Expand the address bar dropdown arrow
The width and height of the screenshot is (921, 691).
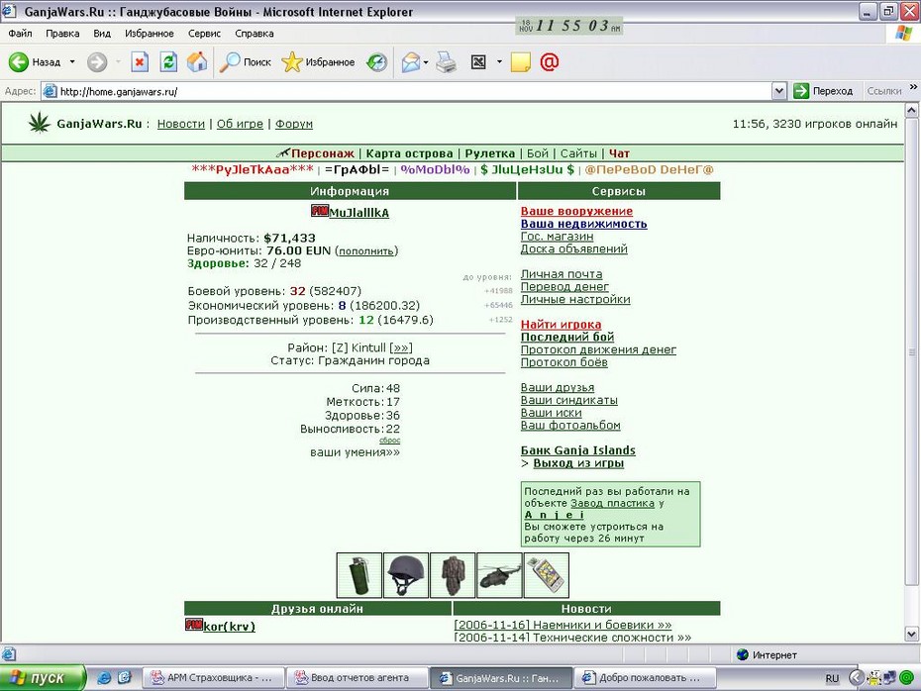point(778,91)
